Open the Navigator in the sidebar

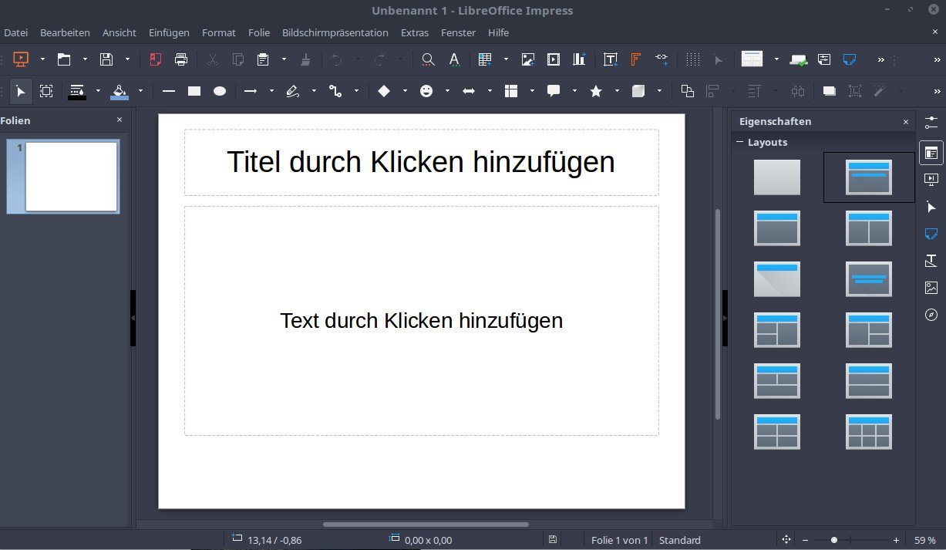pos(931,314)
